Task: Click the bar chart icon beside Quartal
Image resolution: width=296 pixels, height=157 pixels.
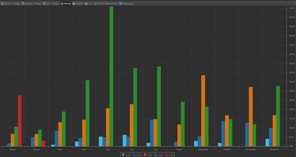Action: [74, 4]
